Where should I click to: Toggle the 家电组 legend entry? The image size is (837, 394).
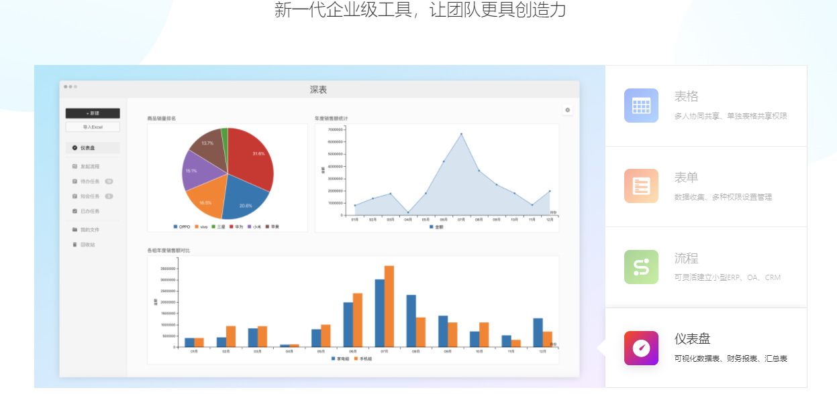pos(340,358)
